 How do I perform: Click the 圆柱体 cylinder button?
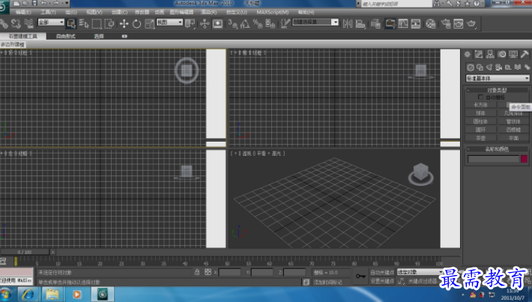pos(481,121)
